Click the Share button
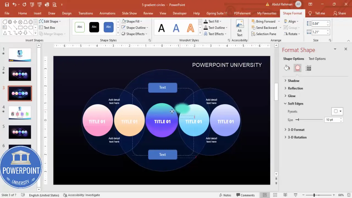Screen dimensions: 352x198 coord(340,13)
